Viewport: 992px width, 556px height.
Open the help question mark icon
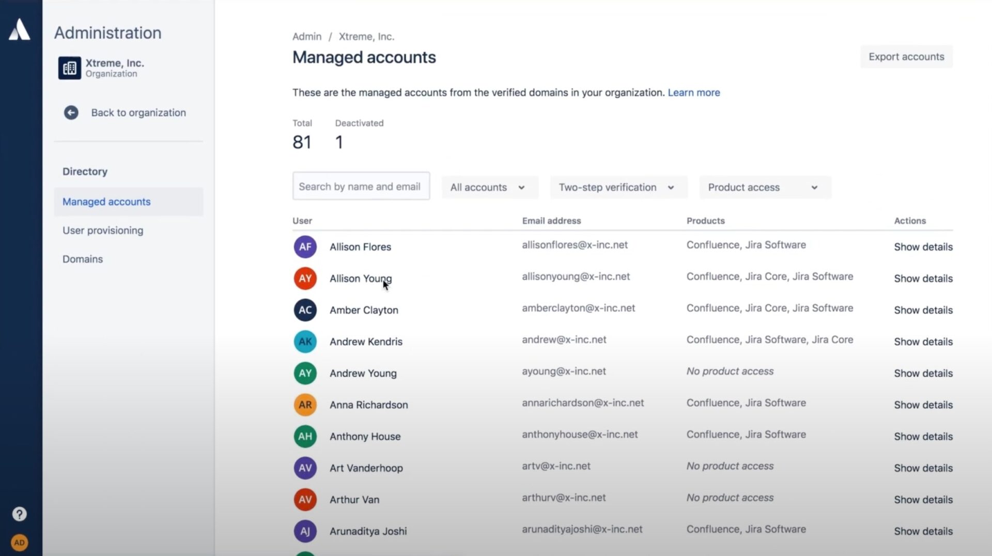coord(19,514)
